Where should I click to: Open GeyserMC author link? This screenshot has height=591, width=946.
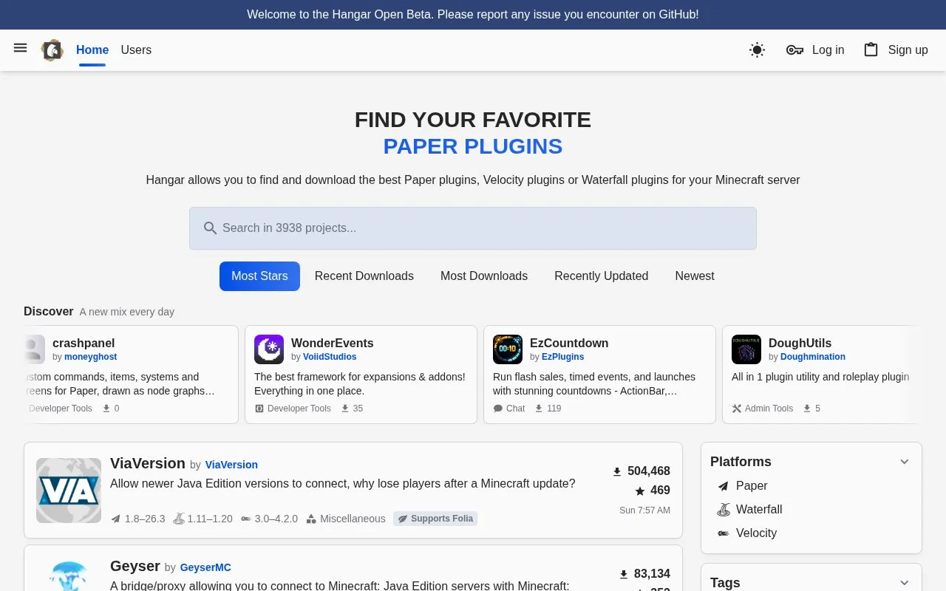click(205, 567)
